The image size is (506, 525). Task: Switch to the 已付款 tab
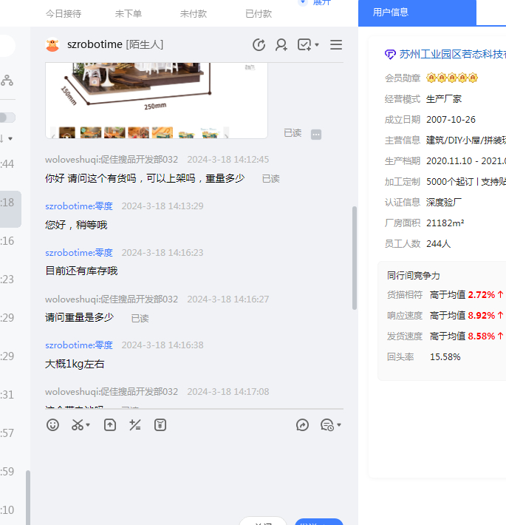[x=259, y=13]
